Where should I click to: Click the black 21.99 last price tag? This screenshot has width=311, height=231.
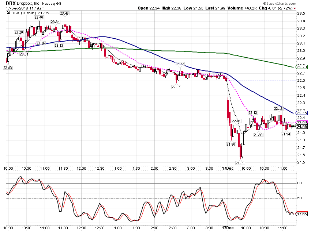(x=302, y=127)
